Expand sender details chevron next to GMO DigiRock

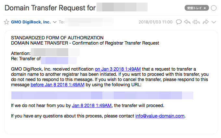click(55, 22)
